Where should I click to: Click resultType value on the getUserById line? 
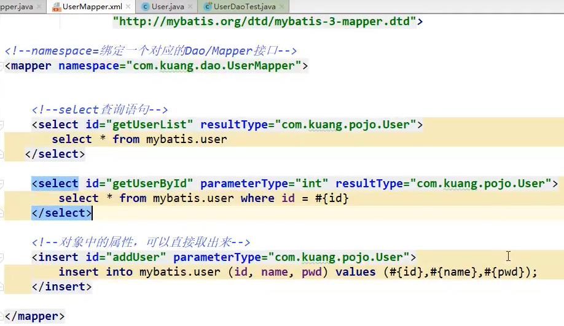point(480,184)
